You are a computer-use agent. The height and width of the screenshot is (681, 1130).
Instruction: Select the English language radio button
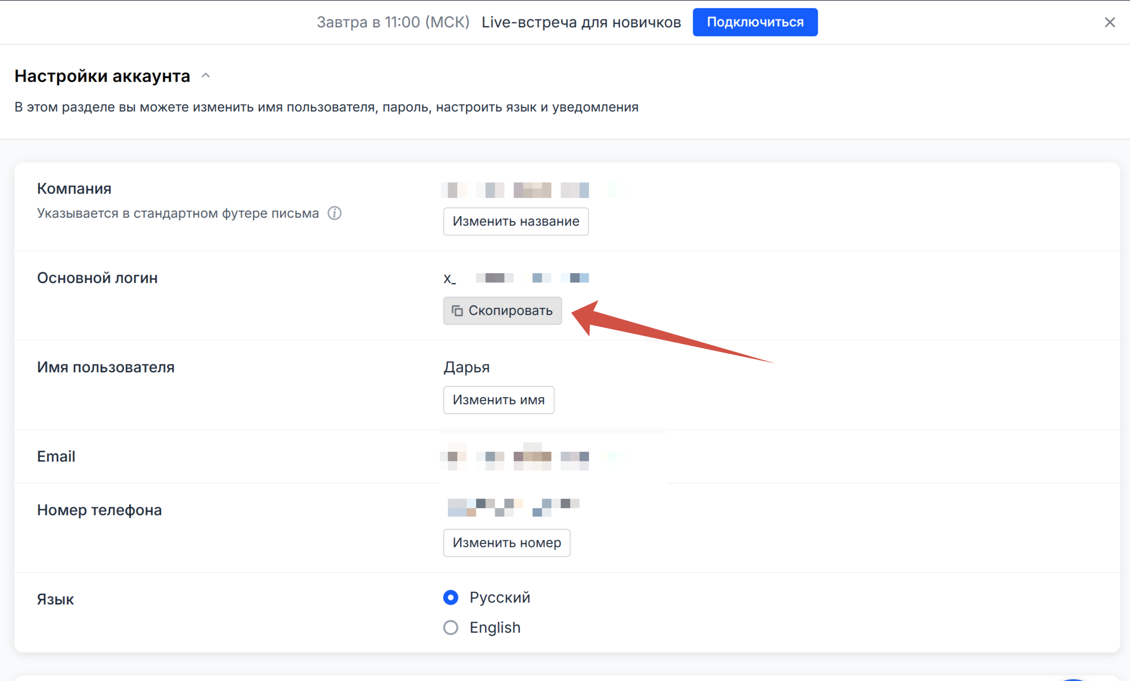450,627
